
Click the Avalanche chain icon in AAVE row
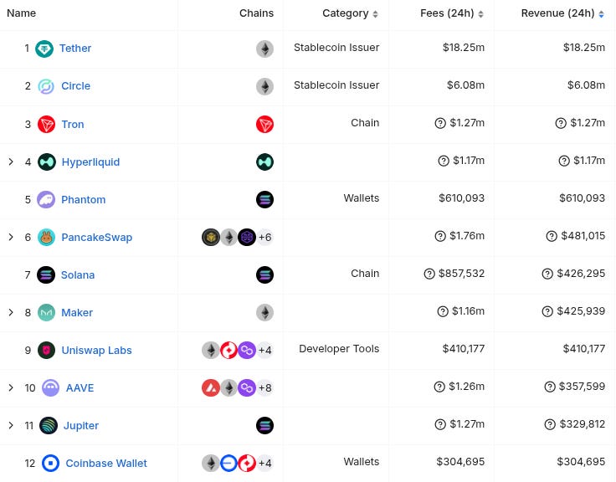211,388
